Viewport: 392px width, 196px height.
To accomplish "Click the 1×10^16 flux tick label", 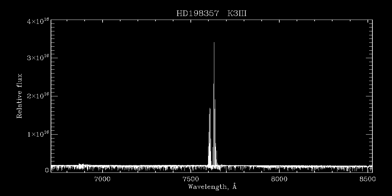I will click(x=38, y=134).
